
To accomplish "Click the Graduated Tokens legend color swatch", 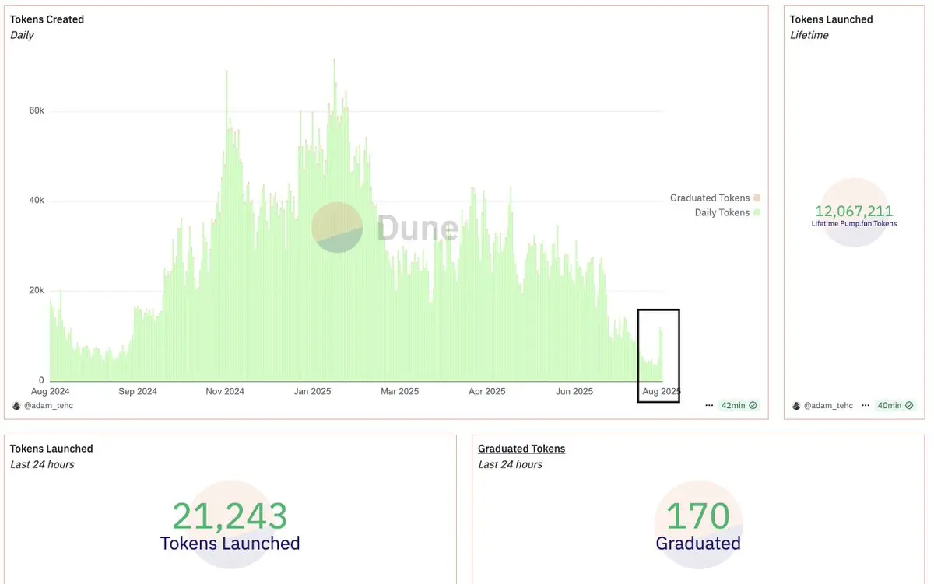I will [757, 198].
